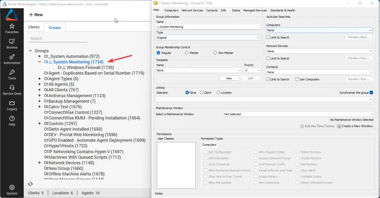The image size is (380, 198).
Task: Click the Automate logo at sidebar top
Action: click(12, 14)
